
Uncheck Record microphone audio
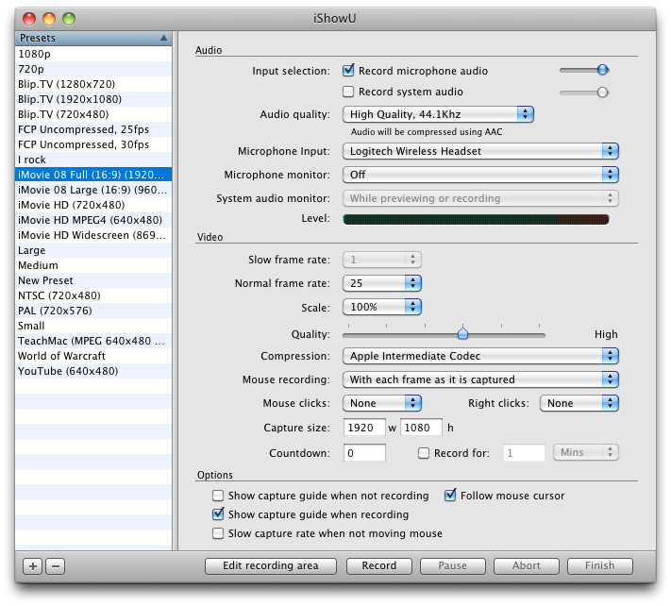click(348, 71)
